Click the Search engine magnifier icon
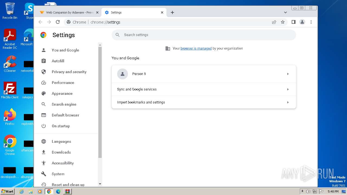The image size is (347, 195). (x=43, y=104)
